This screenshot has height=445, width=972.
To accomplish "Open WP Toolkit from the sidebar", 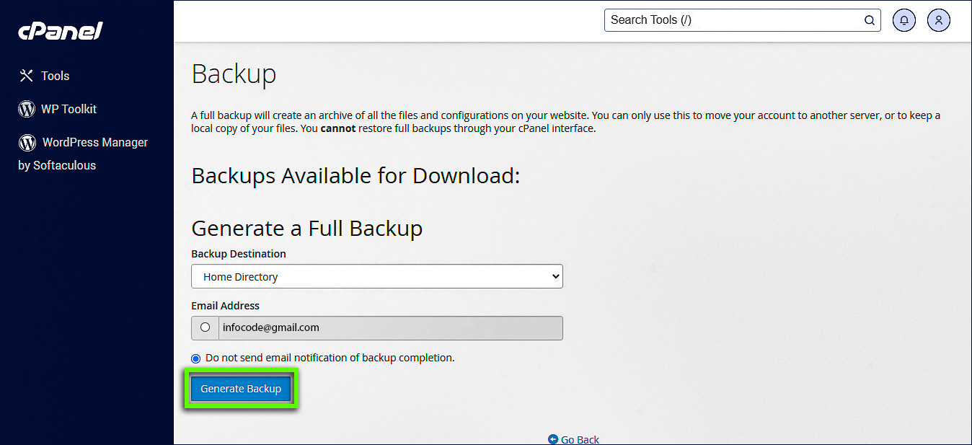I will pyautogui.click(x=69, y=109).
